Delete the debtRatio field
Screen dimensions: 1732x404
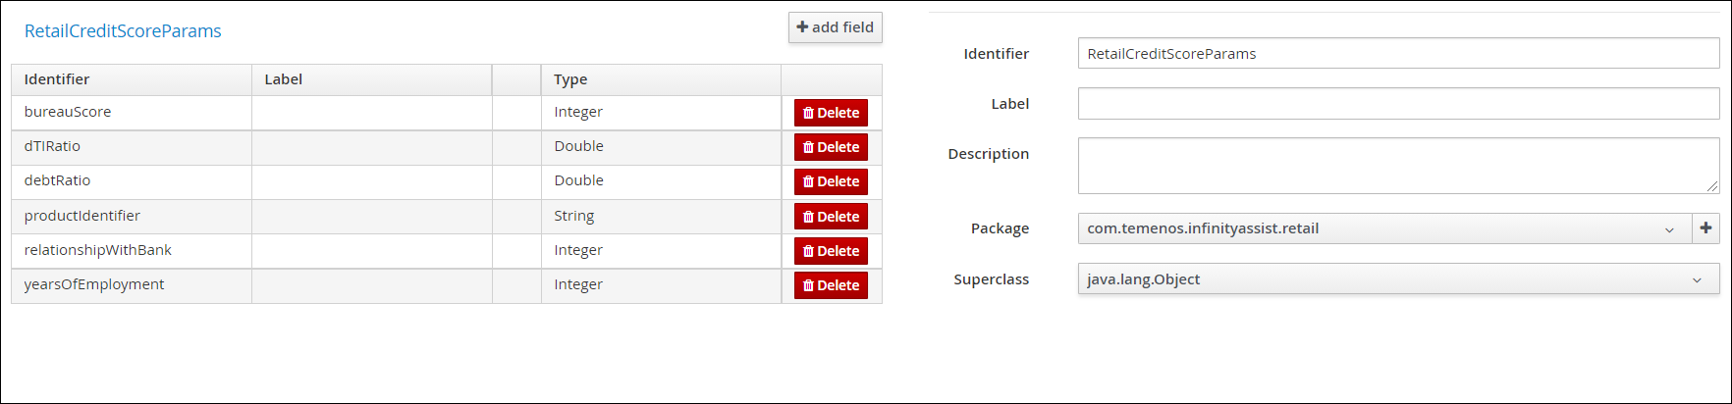831,181
